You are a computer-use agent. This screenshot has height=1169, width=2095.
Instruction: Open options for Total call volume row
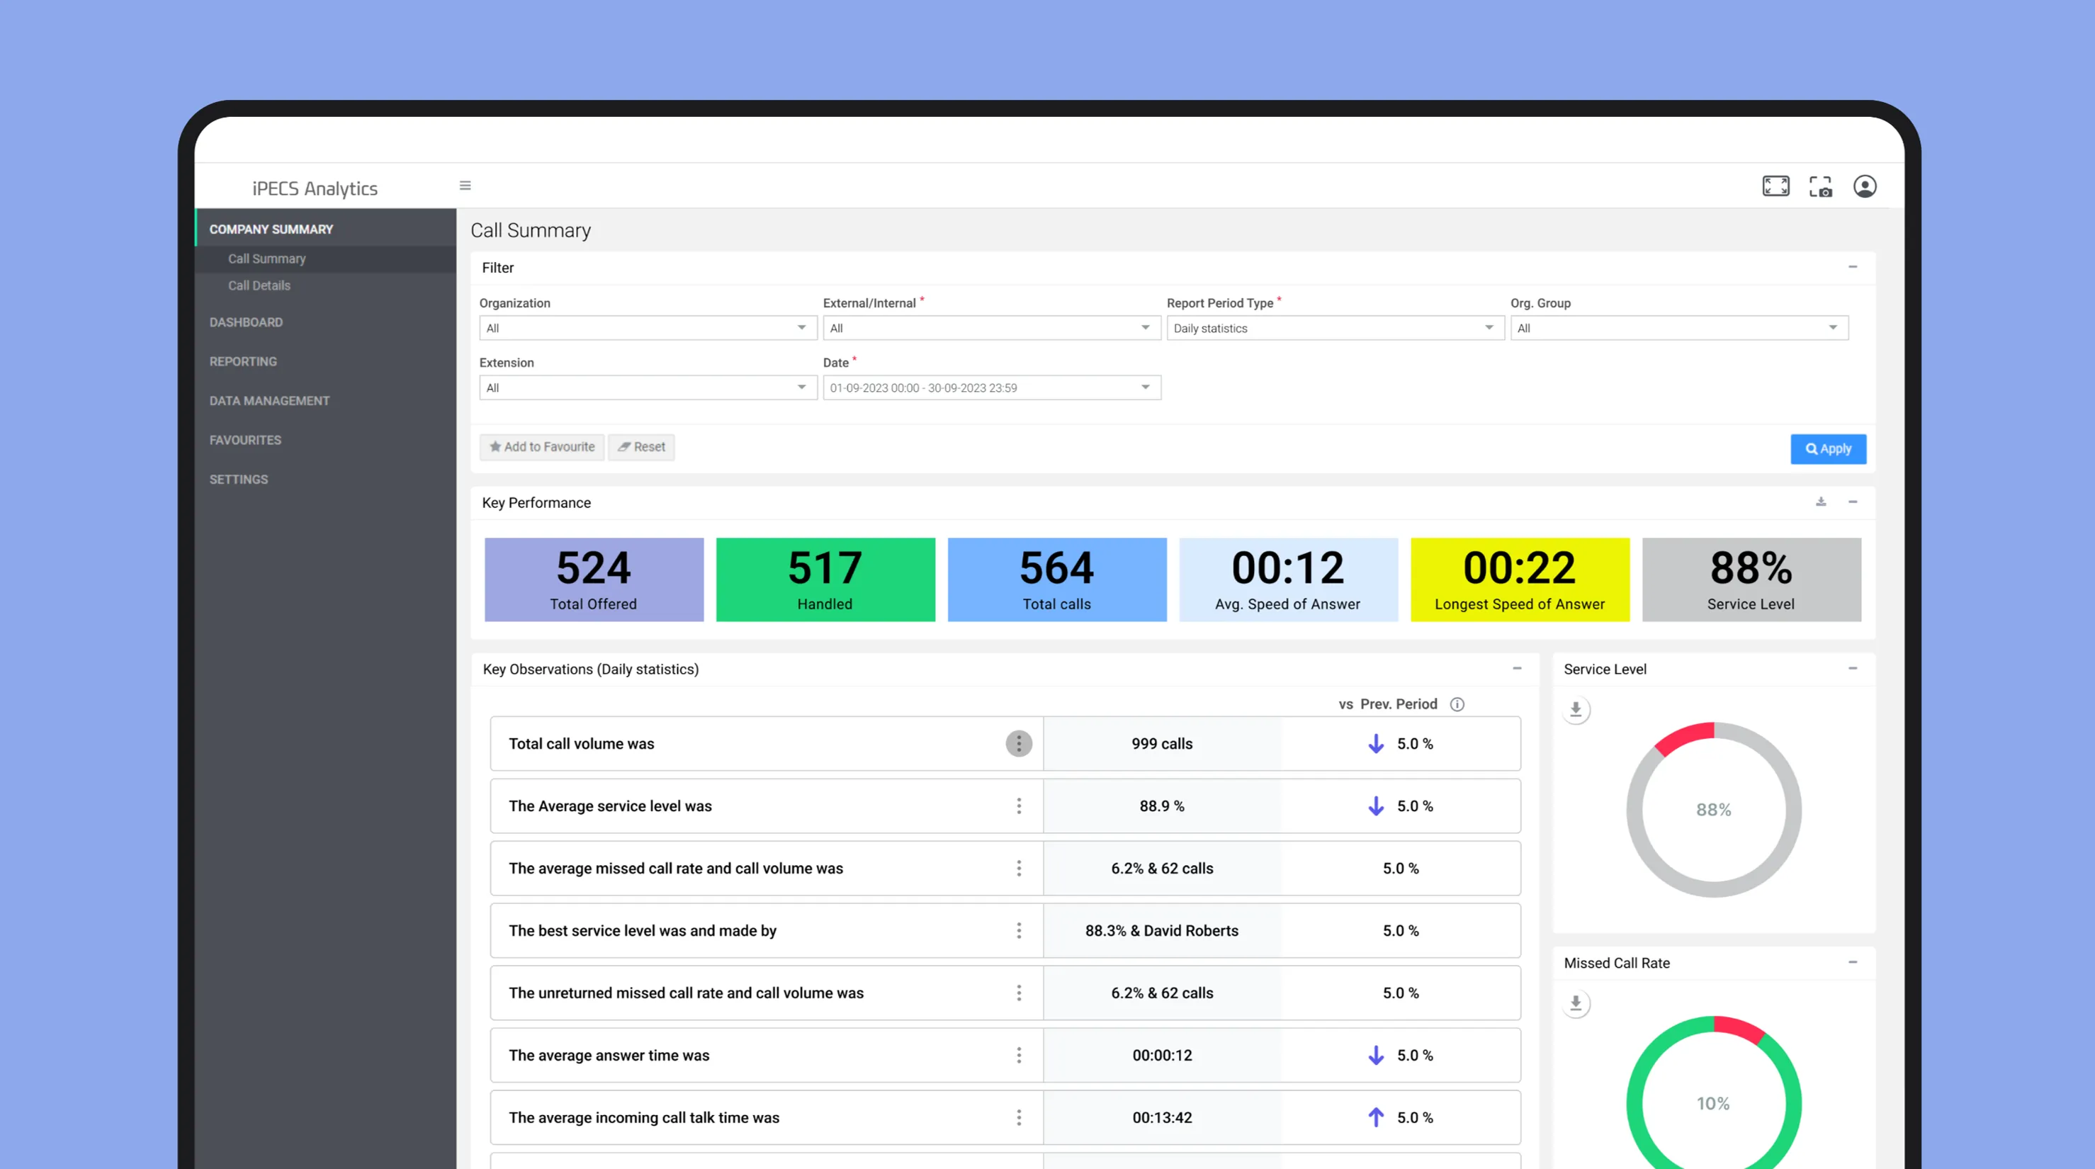1018,743
